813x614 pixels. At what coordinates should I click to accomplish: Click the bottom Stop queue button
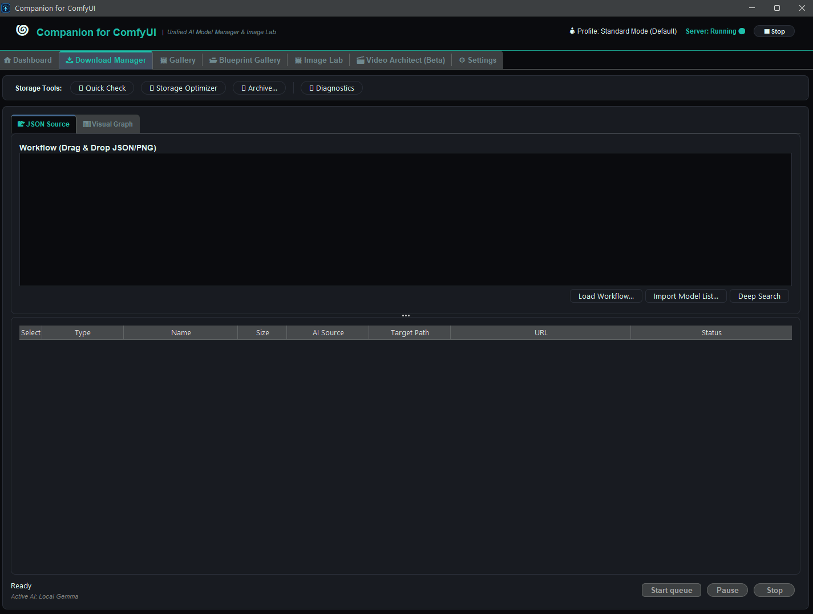click(774, 590)
